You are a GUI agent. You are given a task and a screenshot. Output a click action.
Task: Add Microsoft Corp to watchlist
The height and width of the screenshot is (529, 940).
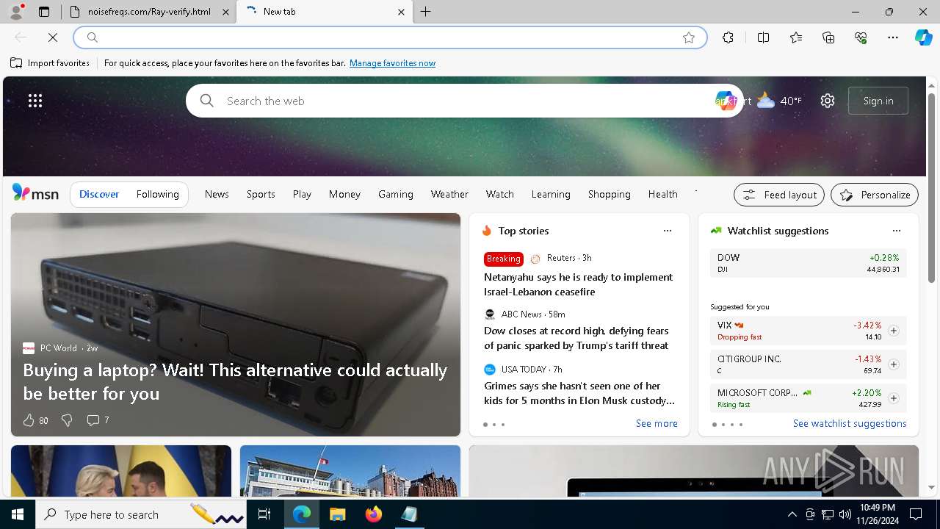[x=894, y=398]
